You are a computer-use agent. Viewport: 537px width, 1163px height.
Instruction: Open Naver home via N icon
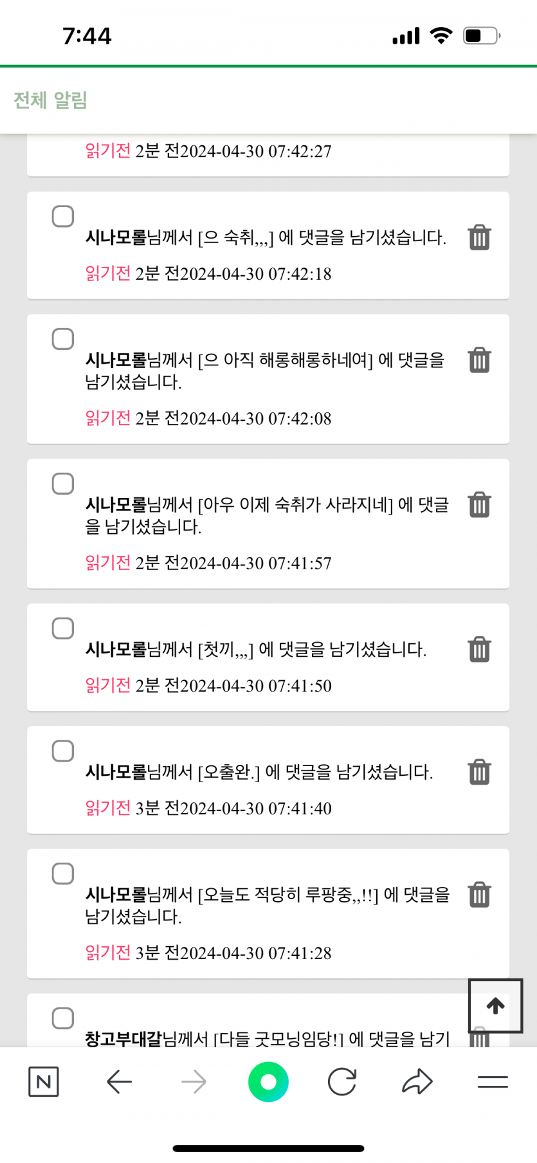(x=44, y=1082)
